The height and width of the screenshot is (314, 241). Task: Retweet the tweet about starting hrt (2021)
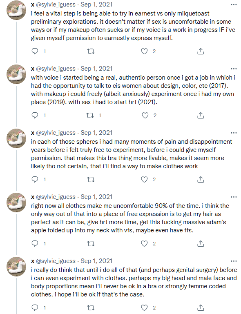(90, 115)
